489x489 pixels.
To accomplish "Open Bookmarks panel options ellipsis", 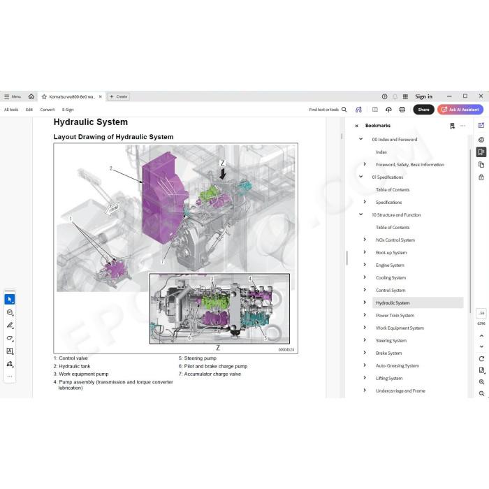I will [462, 126].
